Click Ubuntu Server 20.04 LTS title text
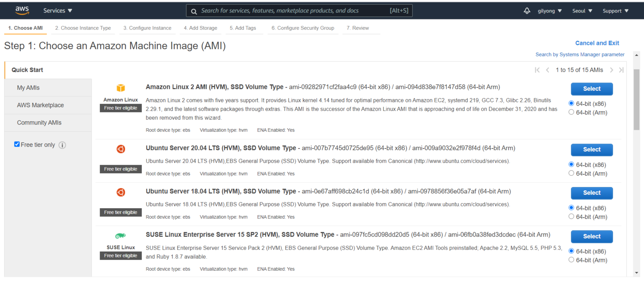 coord(221,148)
